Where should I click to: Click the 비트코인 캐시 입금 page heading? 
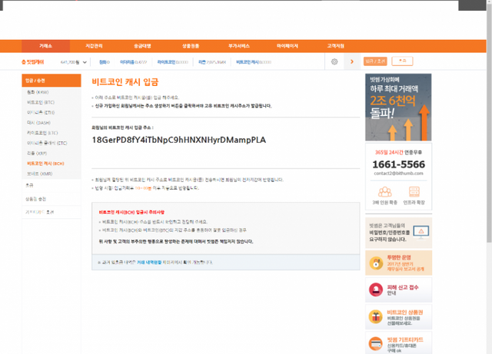pyautogui.click(x=125, y=82)
